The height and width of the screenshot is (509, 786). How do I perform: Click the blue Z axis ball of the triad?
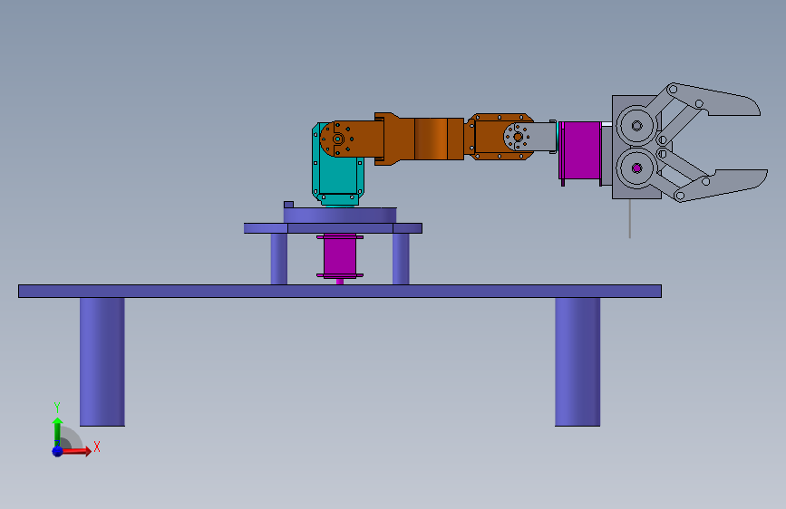click(57, 451)
